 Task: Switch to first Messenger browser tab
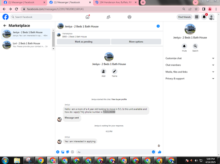pos(23,3)
